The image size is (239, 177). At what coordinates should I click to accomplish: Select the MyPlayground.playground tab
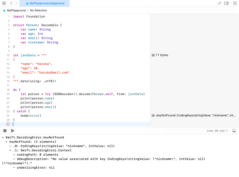click(45, 3)
